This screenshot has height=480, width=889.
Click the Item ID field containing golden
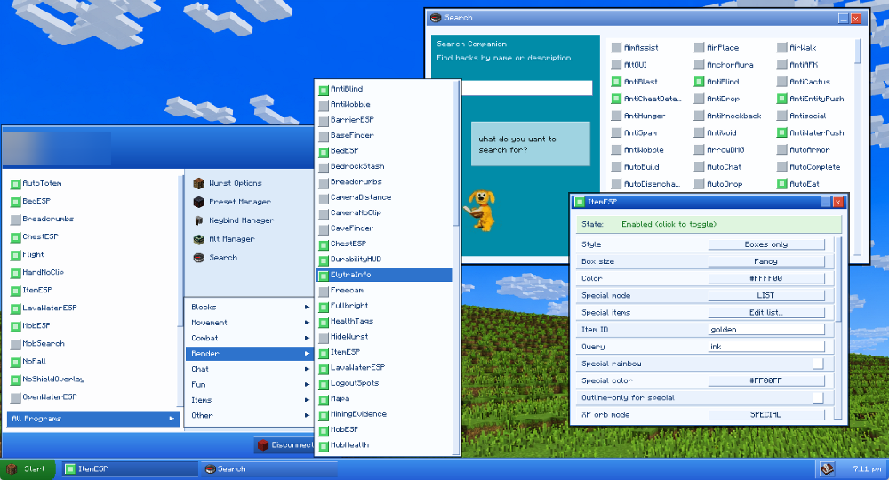766,330
